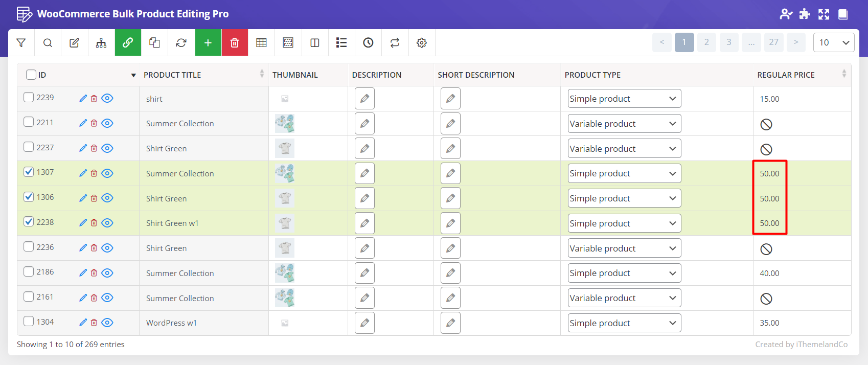Sort by Regular Price column header

point(786,75)
